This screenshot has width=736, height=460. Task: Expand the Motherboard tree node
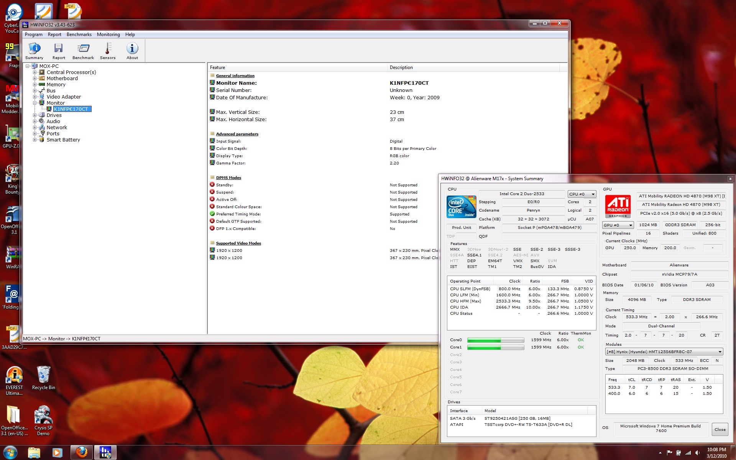coord(34,78)
